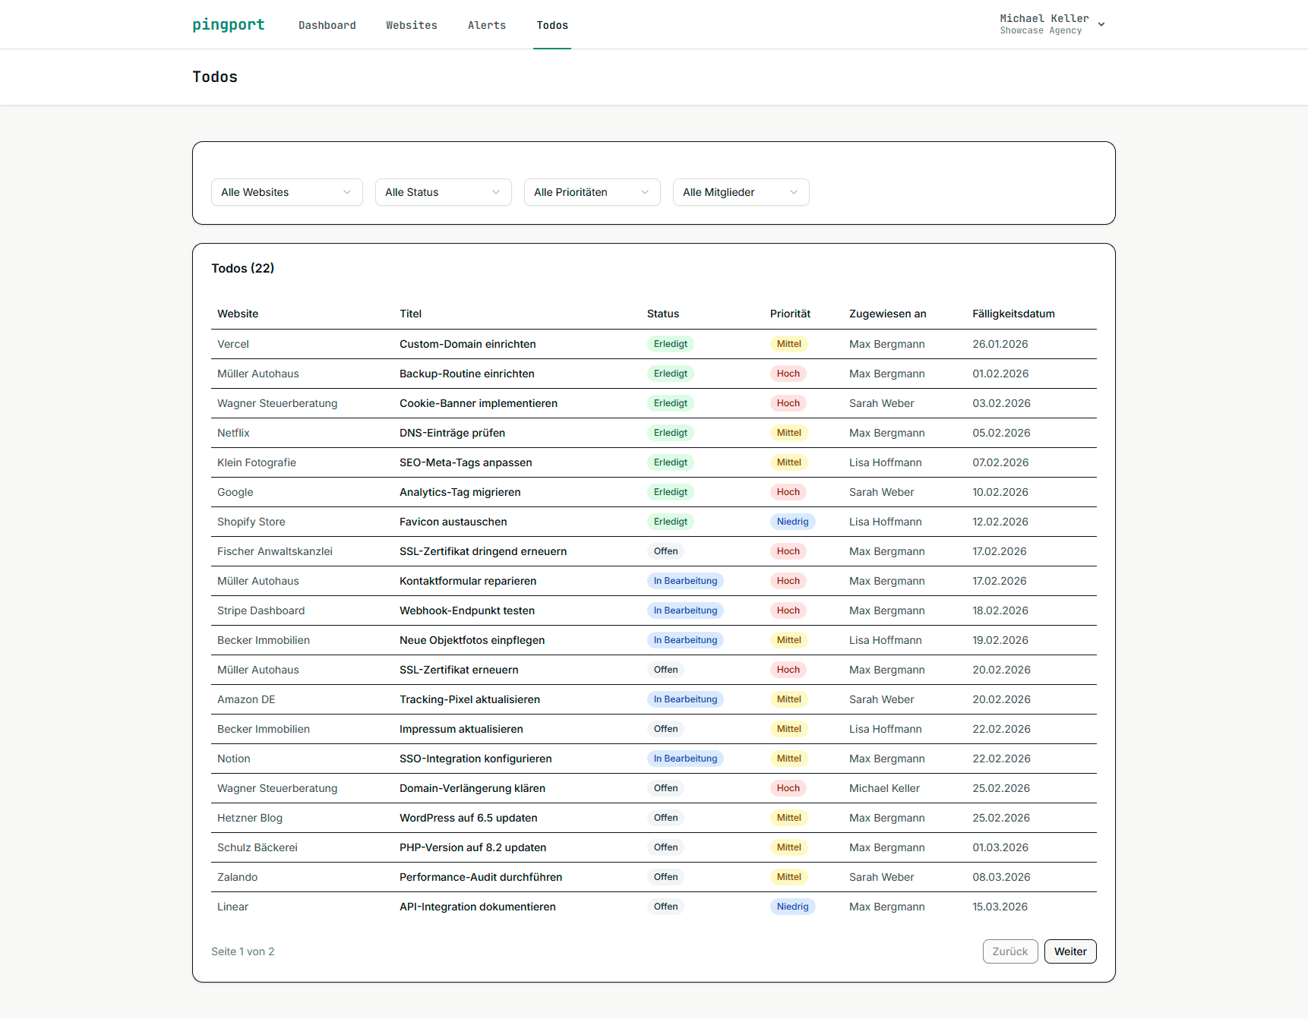Click the Shopify Store link

point(251,522)
